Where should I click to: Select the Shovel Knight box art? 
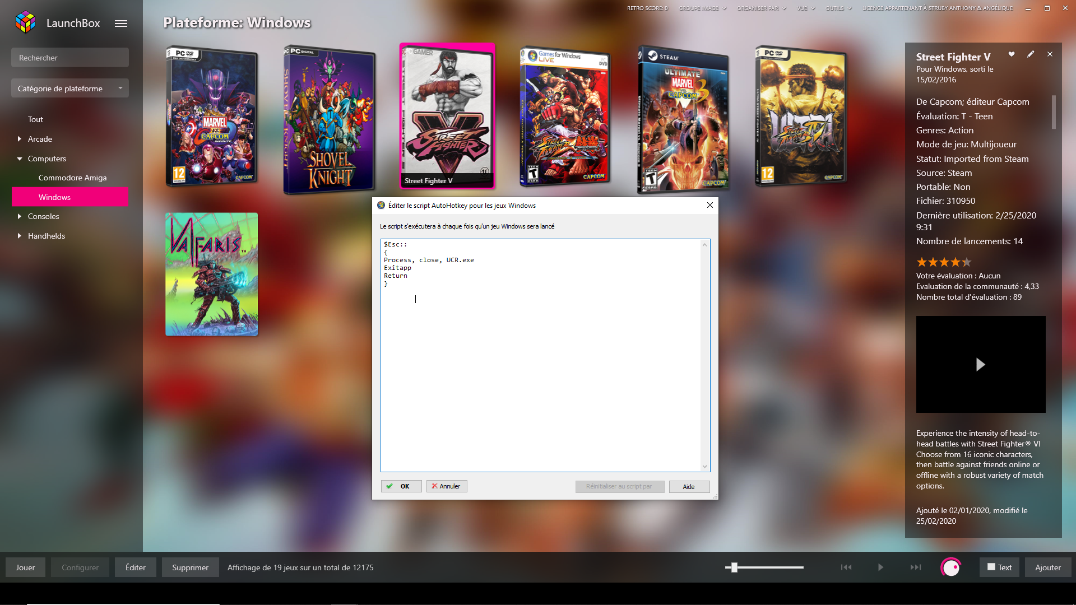tap(330, 119)
